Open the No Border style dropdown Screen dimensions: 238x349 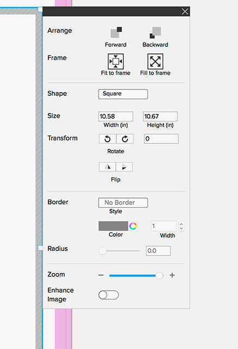point(123,203)
